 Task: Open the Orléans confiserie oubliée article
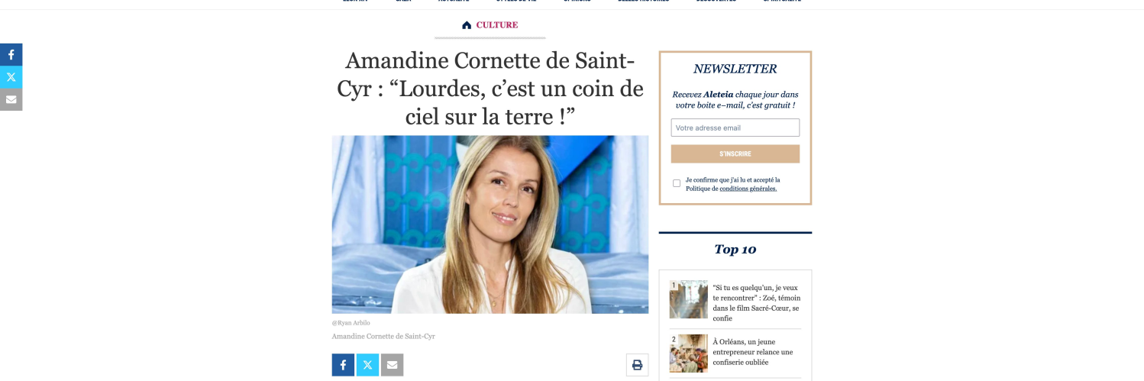[754, 352]
